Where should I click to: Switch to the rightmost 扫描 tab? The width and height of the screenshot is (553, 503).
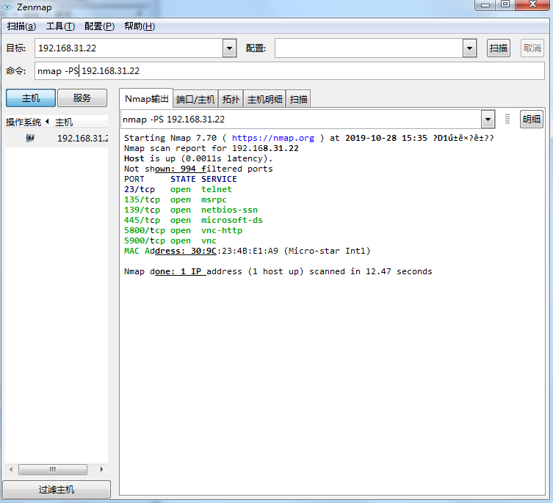[298, 99]
